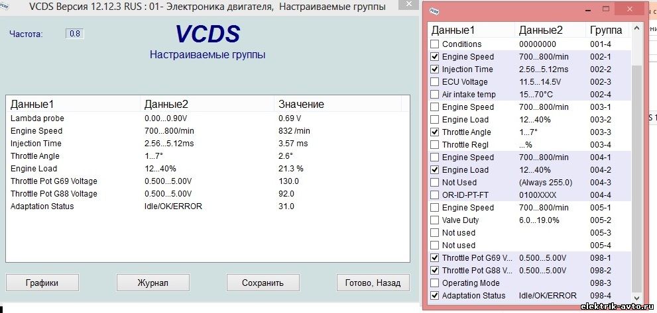Tick Not used 005-4 checkbox
Viewport: 657px width, 313px height.
pyautogui.click(x=435, y=246)
